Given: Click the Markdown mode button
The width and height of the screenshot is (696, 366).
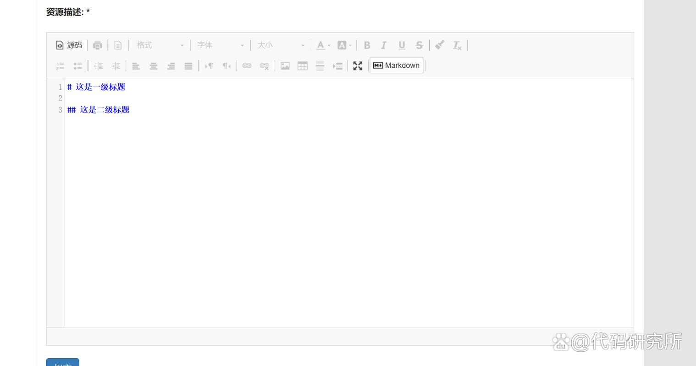Looking at the screenshot, I should pos(397,65).
